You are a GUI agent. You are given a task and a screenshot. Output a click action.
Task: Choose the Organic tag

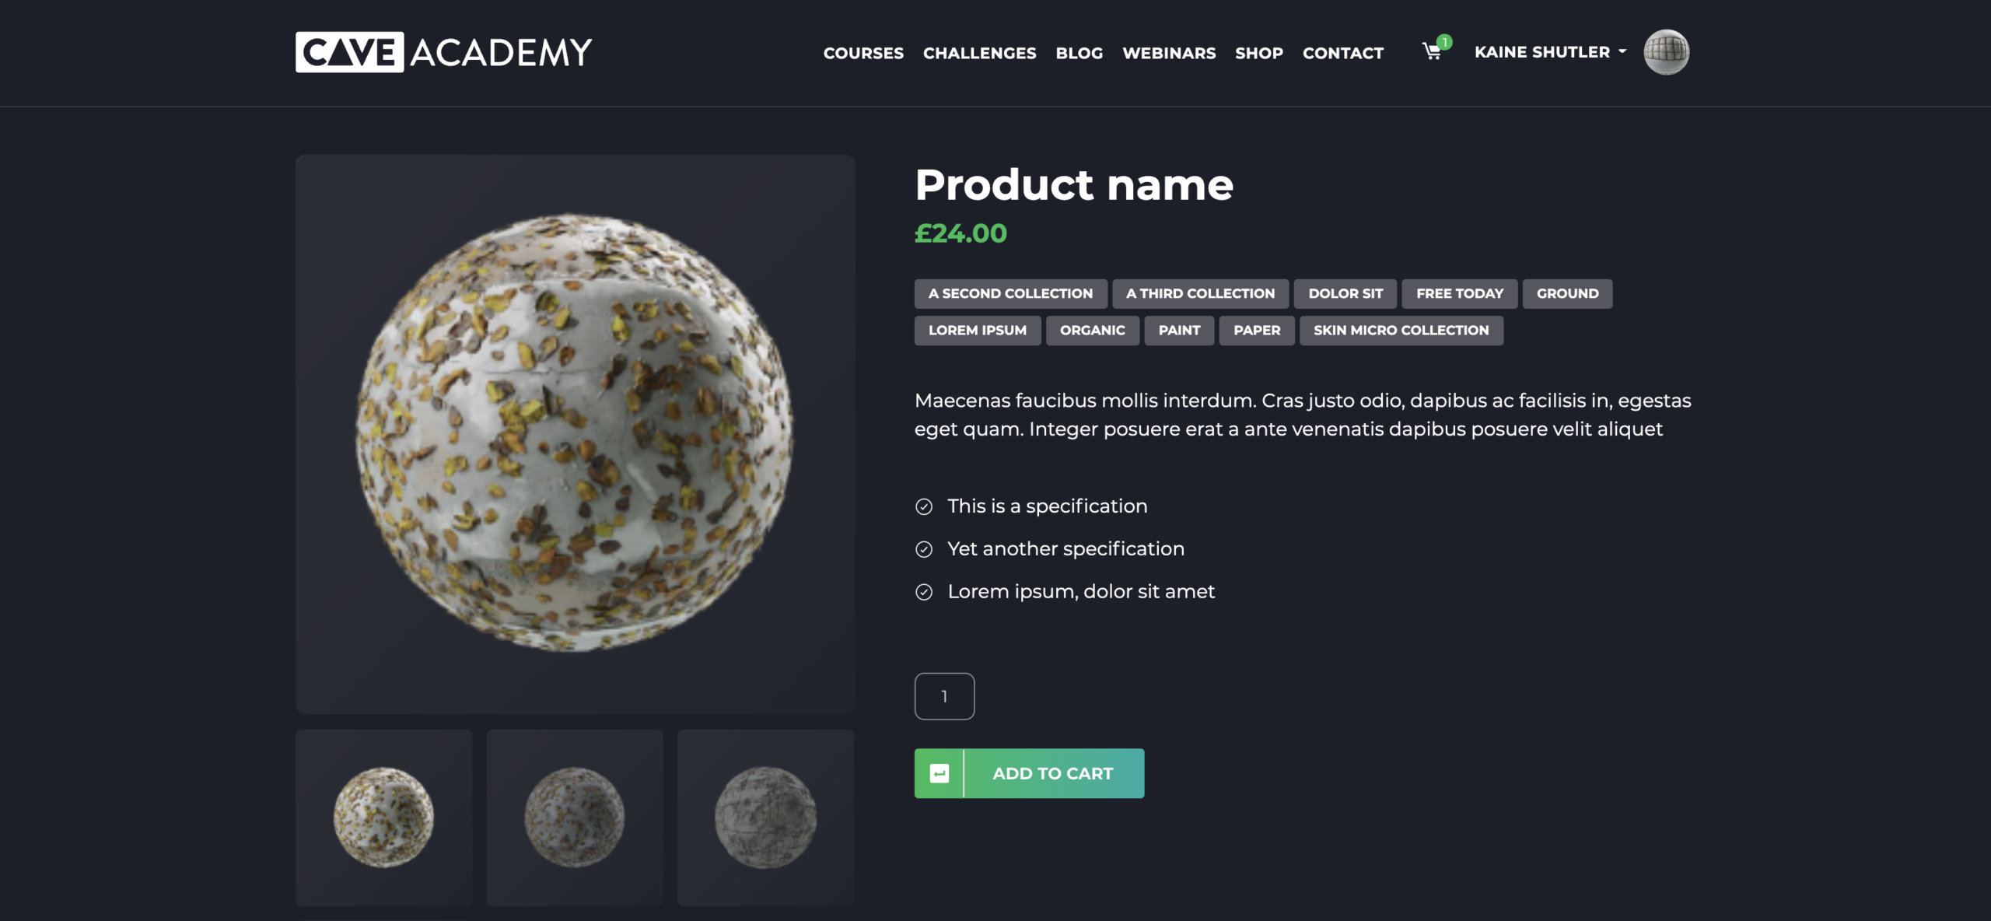pos(1092,331)
